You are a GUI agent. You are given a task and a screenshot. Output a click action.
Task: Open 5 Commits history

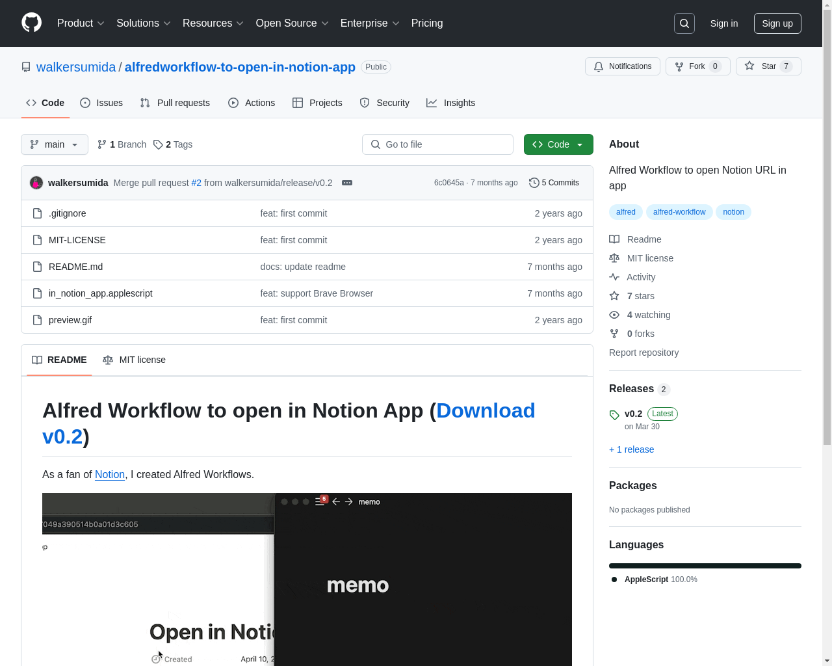(554, 183)
